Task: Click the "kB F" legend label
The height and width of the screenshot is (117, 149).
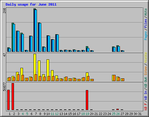Action: coord(146,107)
